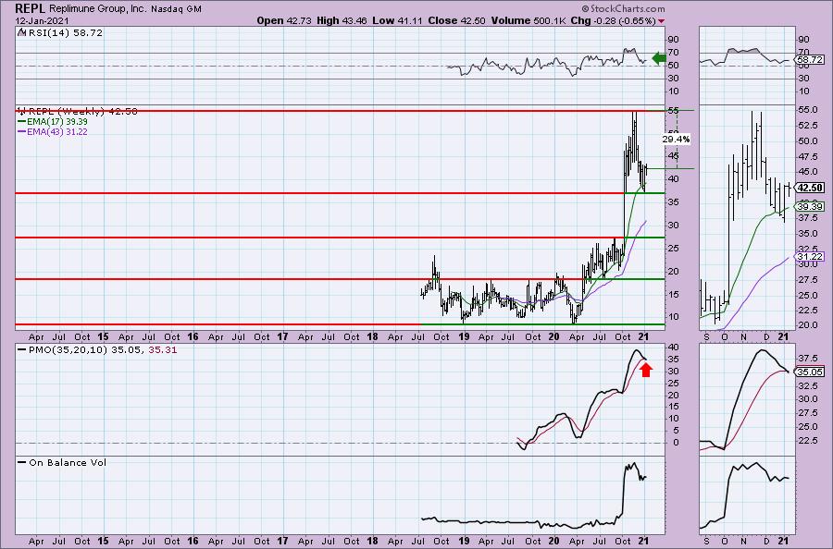
Task: Click the Volume 500.1K value
Action: (x=529, y=20)
